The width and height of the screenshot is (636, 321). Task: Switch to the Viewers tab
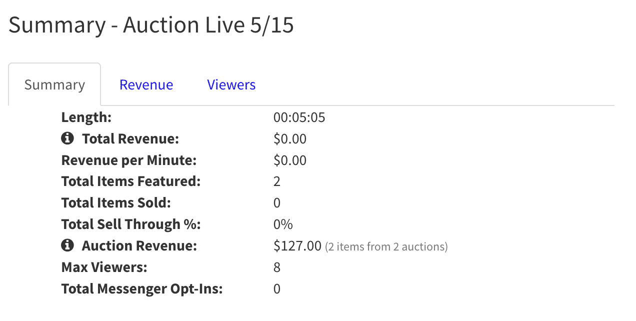tap(231, 84)
